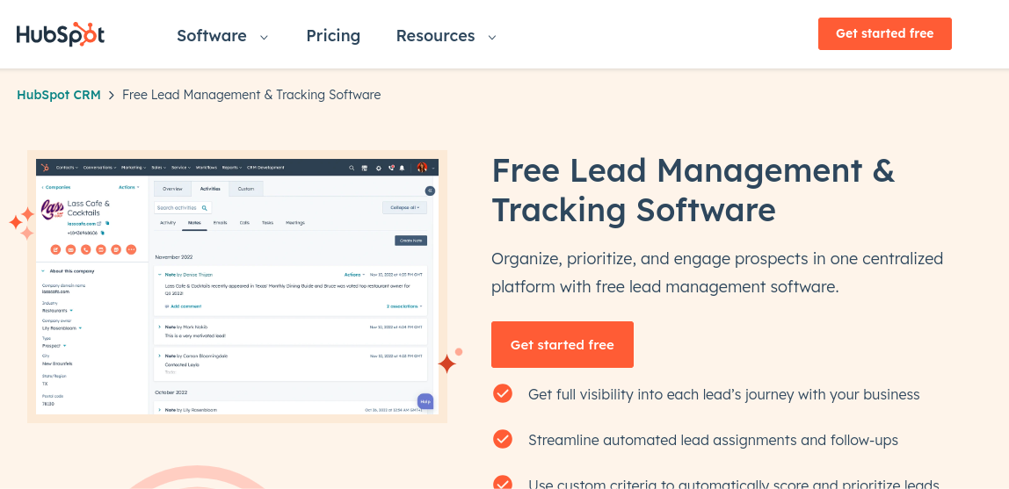Click the marketplace icon in CRM preview navbar
Image resolution: width=1009 pixels, height=489 pixels.
tap(364, 168)
